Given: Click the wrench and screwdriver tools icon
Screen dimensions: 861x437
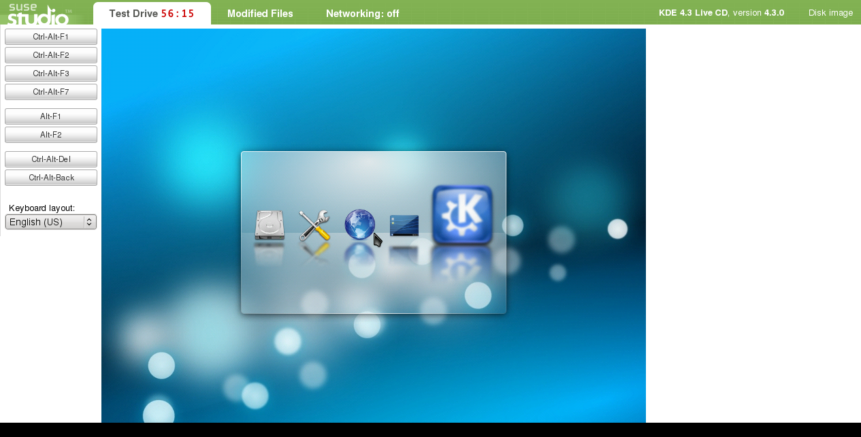Looking at the screenshot, I should point(314,225).
